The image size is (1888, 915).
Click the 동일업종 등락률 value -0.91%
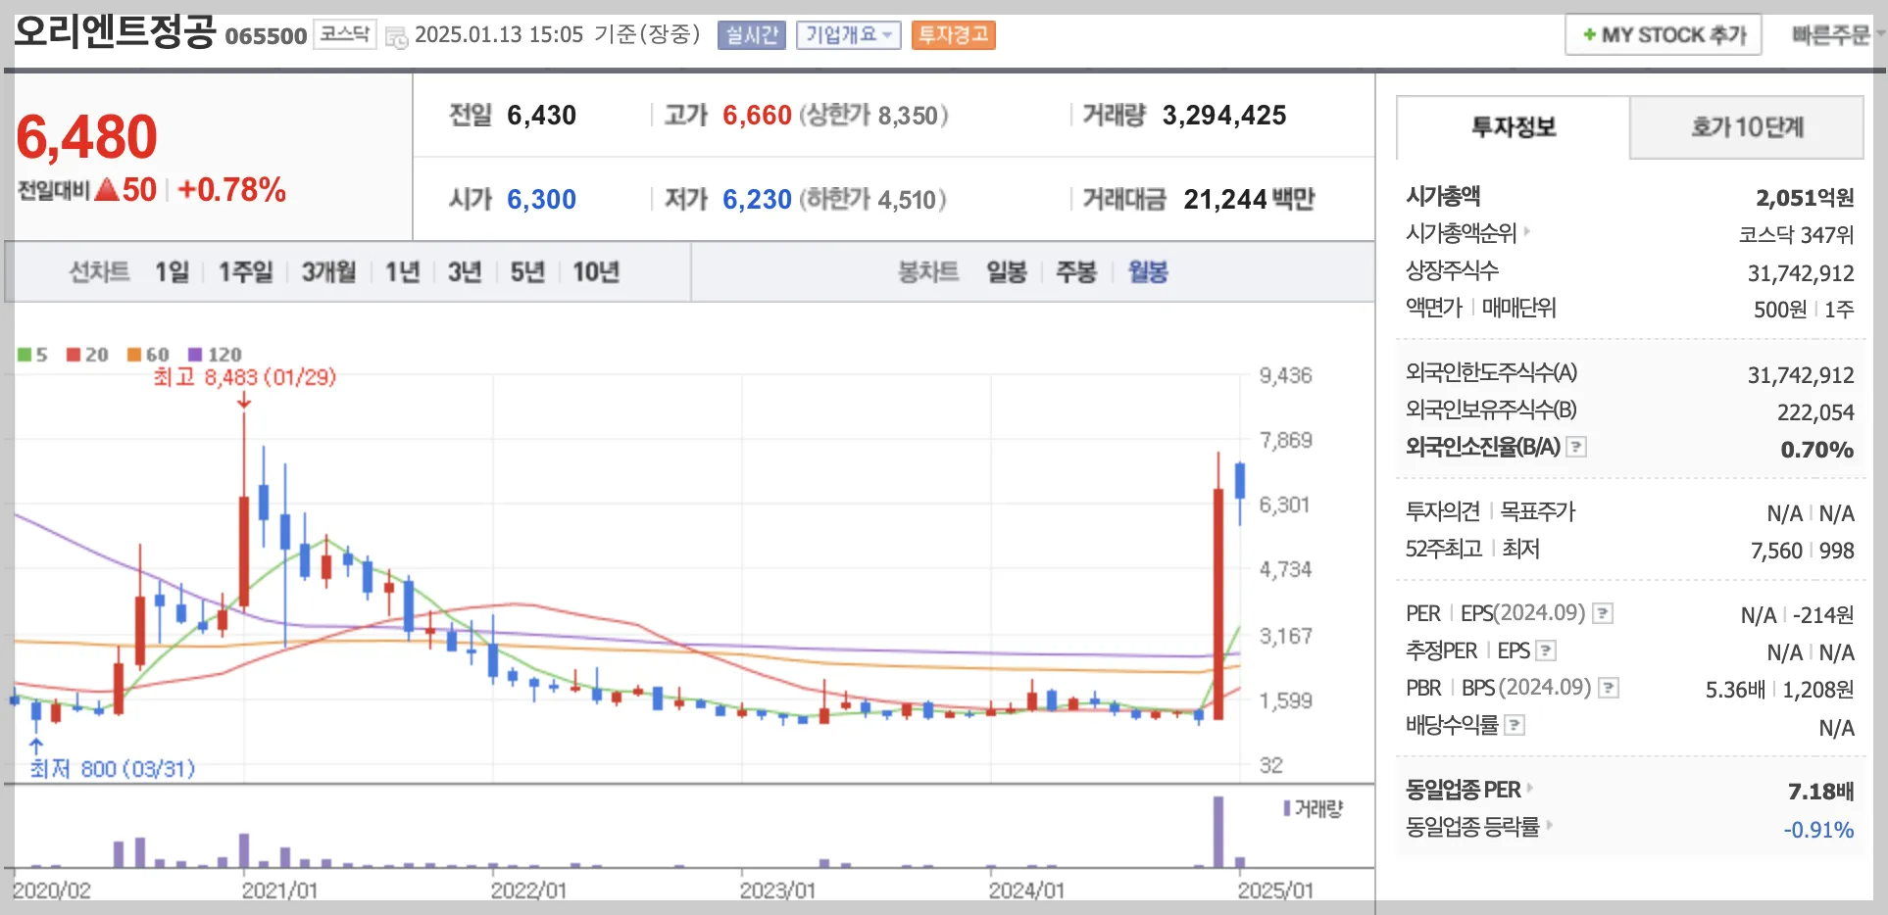click(x=1818, y=830)
